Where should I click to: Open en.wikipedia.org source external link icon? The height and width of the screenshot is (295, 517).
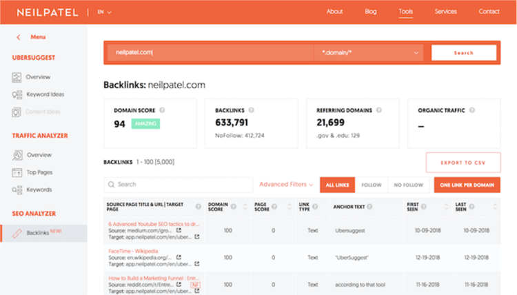[179, 257]
